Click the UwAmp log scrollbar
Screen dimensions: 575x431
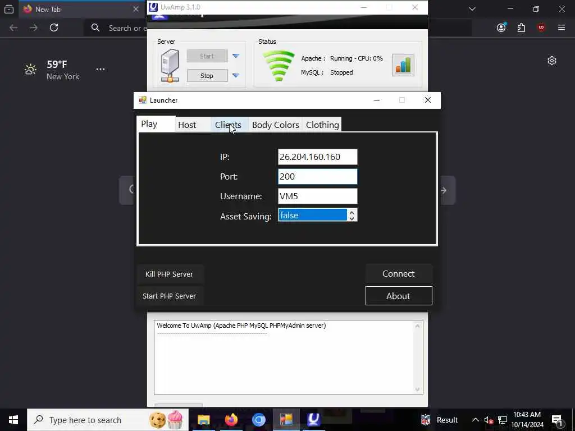[x=417, y=357]
